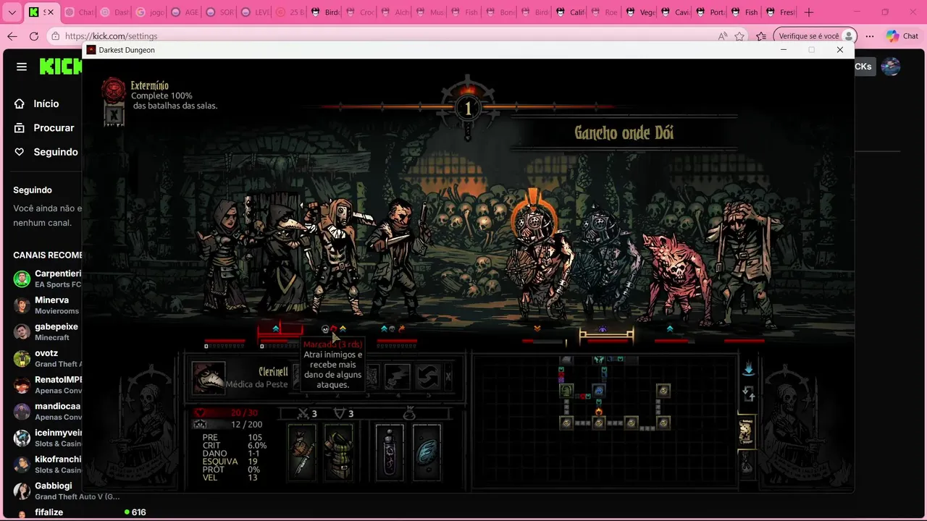Screen dimensions: 927x521
Task: Select the equipped dagger weapon icon
Action: [302, 452]
